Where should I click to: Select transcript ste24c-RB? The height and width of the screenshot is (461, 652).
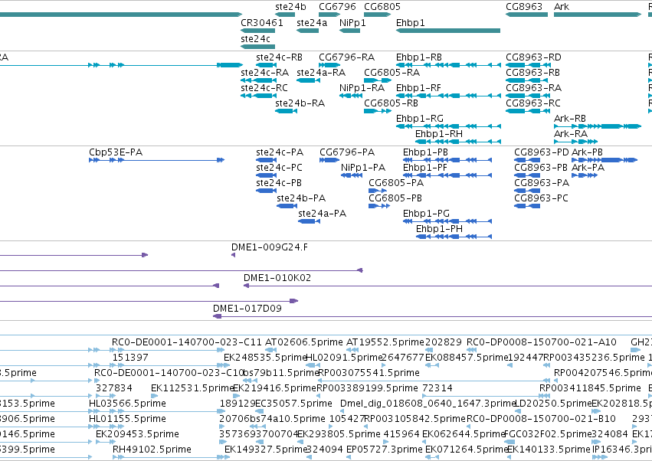point(267,65)
